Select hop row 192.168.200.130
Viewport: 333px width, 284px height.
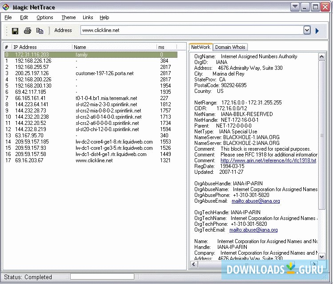click(x=91, y=86)
